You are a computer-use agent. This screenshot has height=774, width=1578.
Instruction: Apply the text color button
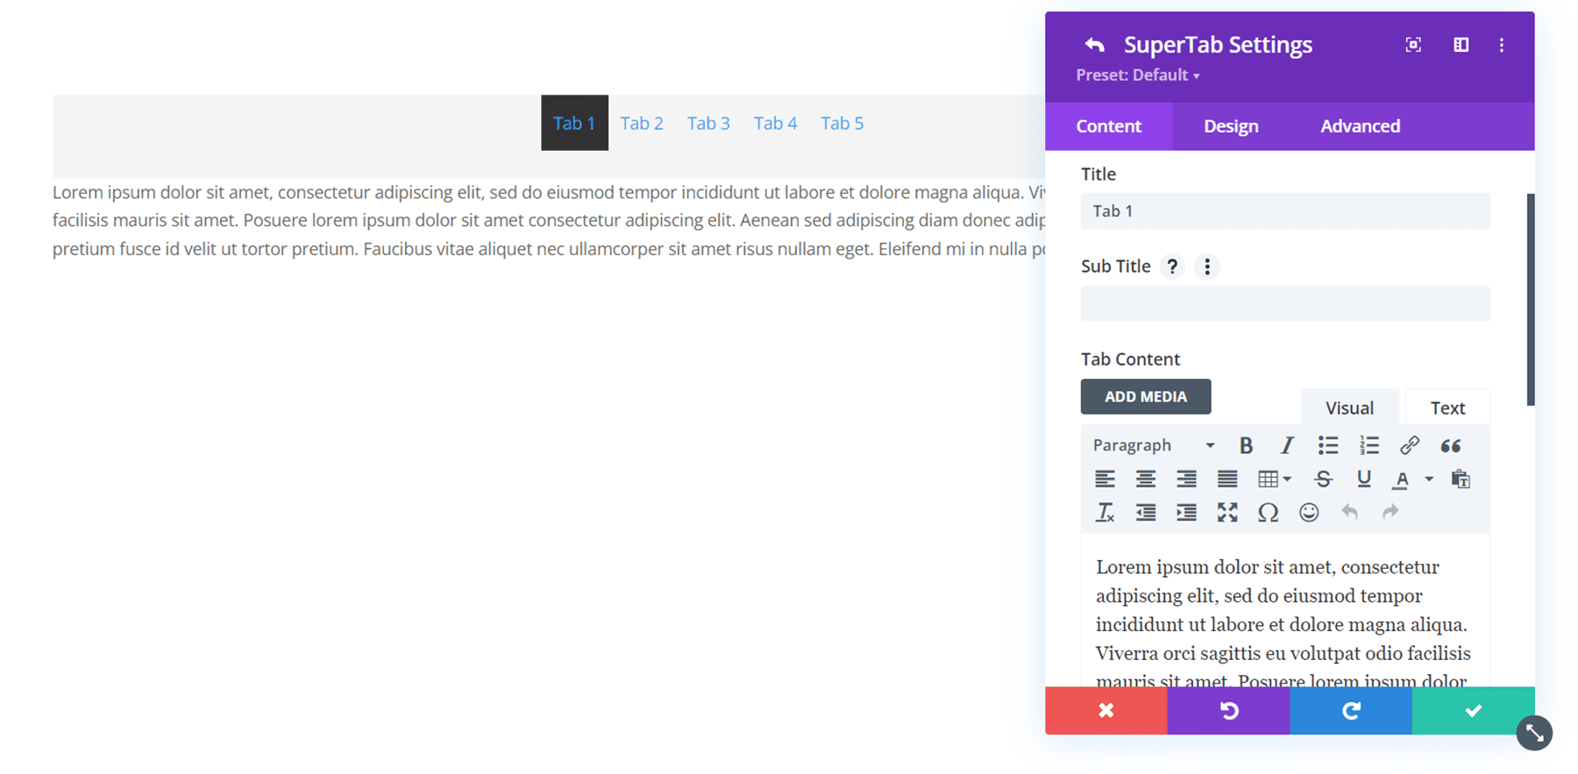tap(1402, 479)
